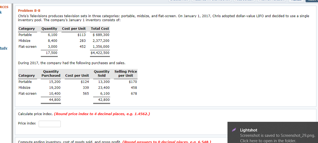Click the 'Price index' field label
318x143 pixels.
[27, 123]
